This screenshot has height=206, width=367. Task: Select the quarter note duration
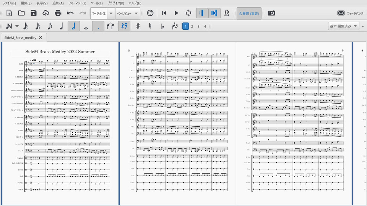61,26
